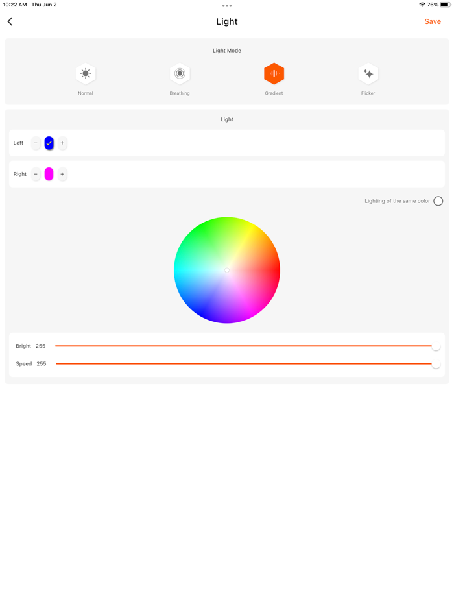Tap the plus button for Left light
The image size is (454, 606).
pos(62,143)
